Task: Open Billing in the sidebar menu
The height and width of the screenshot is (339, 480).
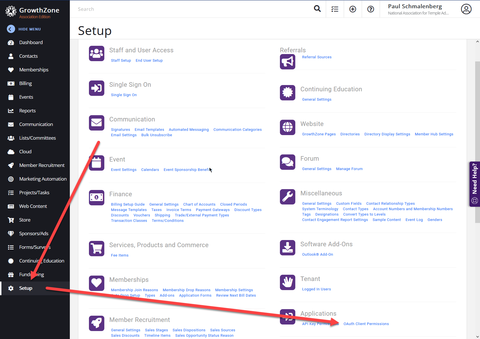Action: tap(25, 83)
